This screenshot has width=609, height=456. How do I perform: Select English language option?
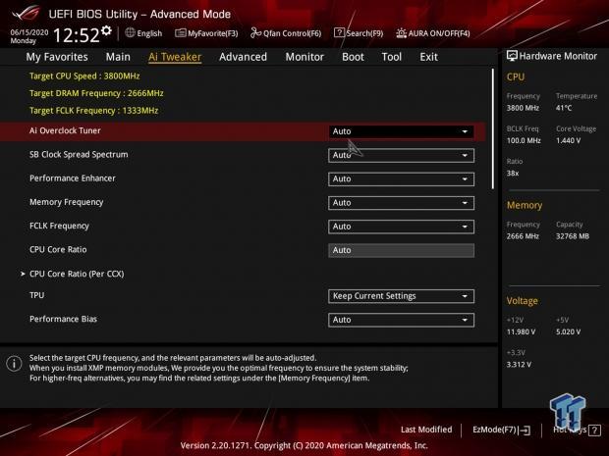(x=149, y=33)
